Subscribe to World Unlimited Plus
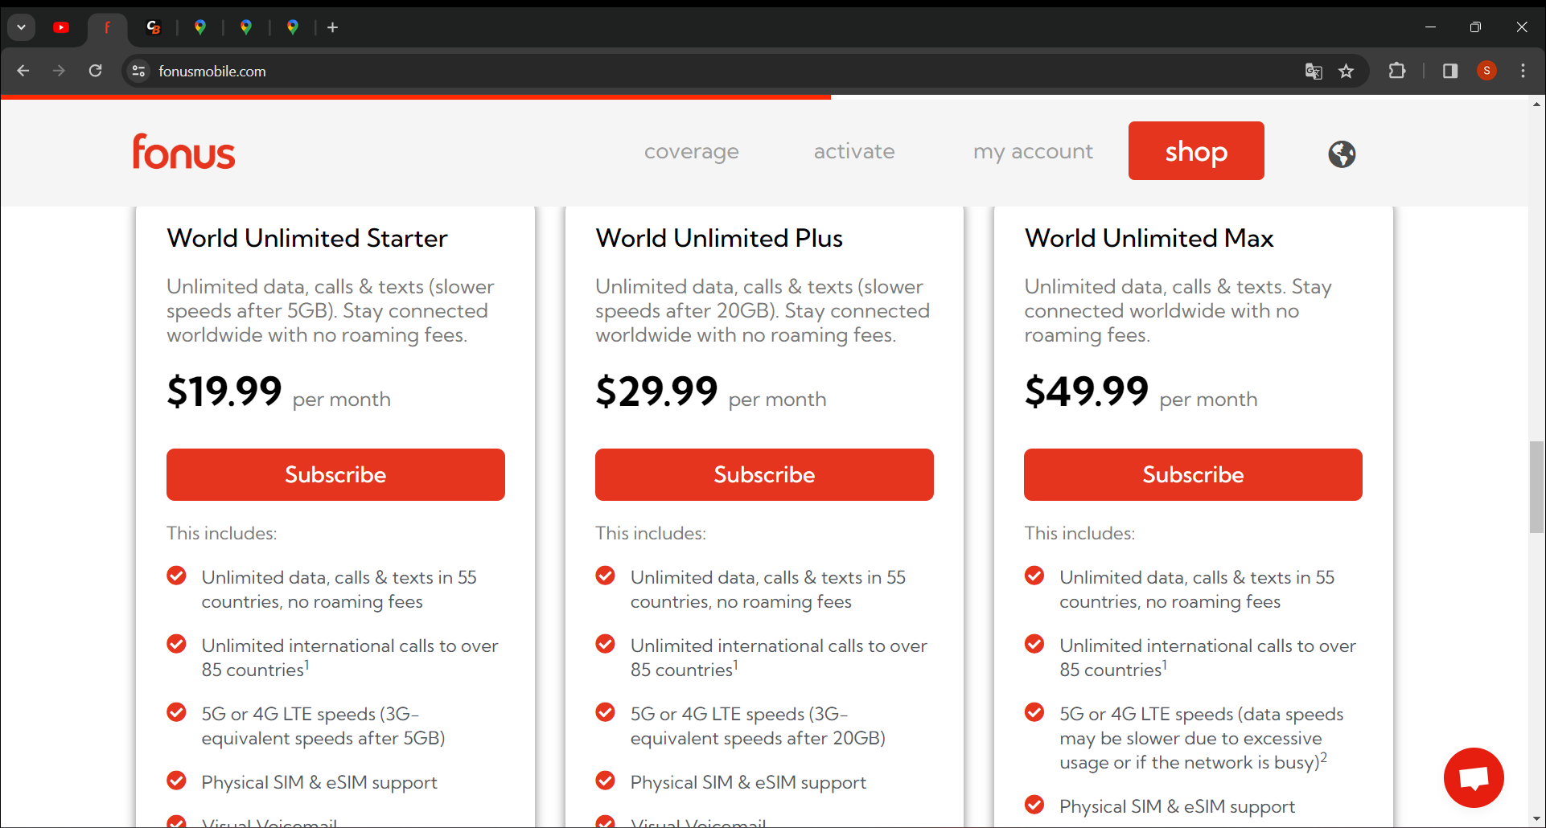The height and width of the screenshot is (828, 1546). (764, 474)
